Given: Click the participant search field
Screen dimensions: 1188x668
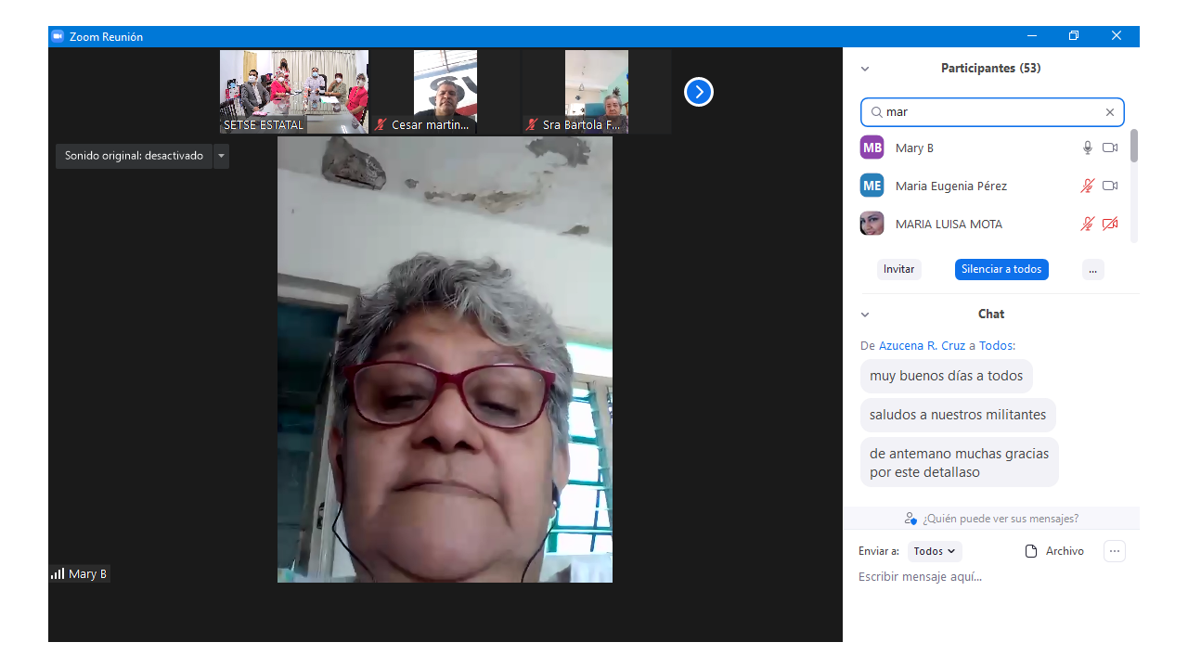Looking at the screenshot, I should click(992, 112).
